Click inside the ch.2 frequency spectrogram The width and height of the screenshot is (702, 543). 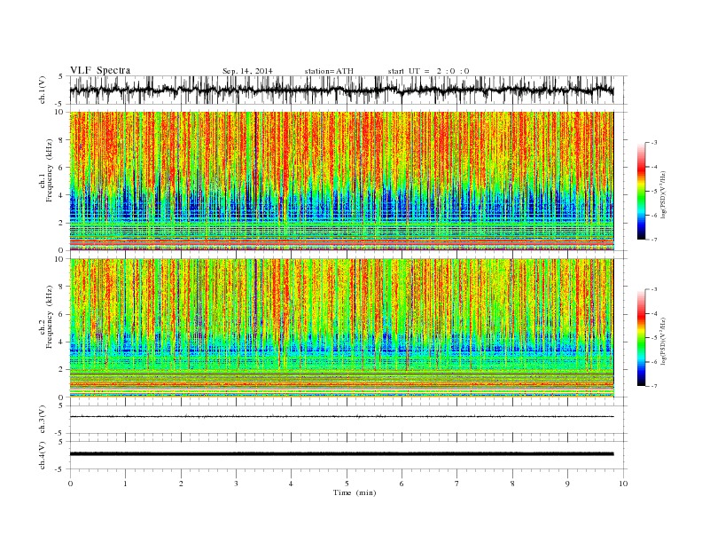(342, 328)
